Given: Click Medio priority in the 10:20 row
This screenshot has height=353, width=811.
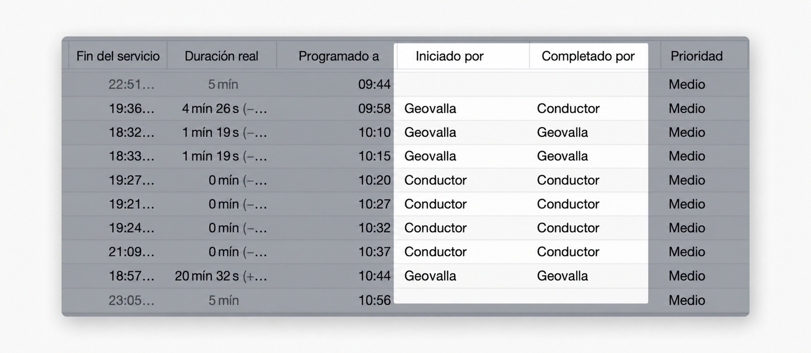Looking at the screenshot, I should [x=687, y=180].
